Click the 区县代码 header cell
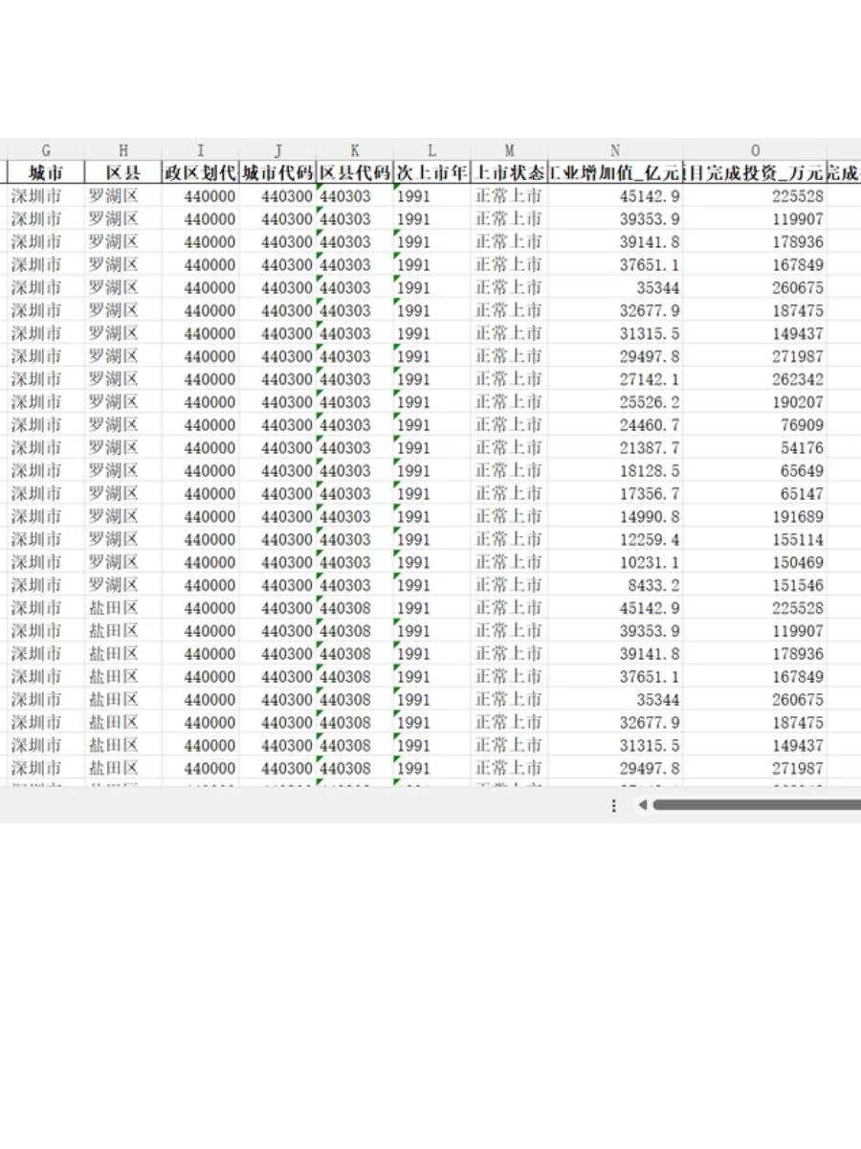Image resolution: width=861 pixels, height=1149 pixels. point(354,172)
